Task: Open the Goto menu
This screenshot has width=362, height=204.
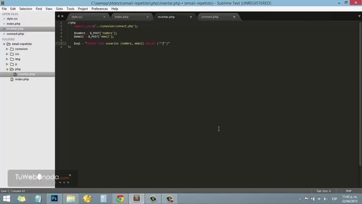Action: [x=59, y=9]
